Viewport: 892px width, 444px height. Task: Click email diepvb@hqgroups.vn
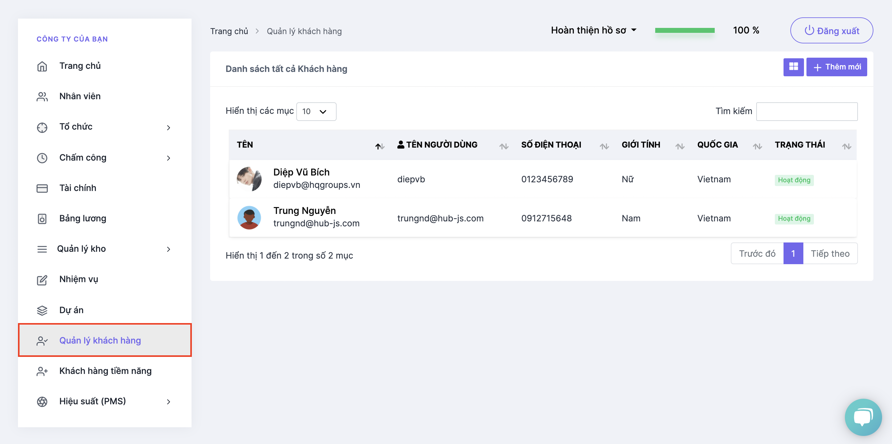pyautogui.click(x=316, y=185)
